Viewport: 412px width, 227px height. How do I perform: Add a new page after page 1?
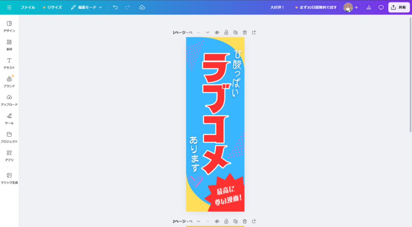(254, 32)
